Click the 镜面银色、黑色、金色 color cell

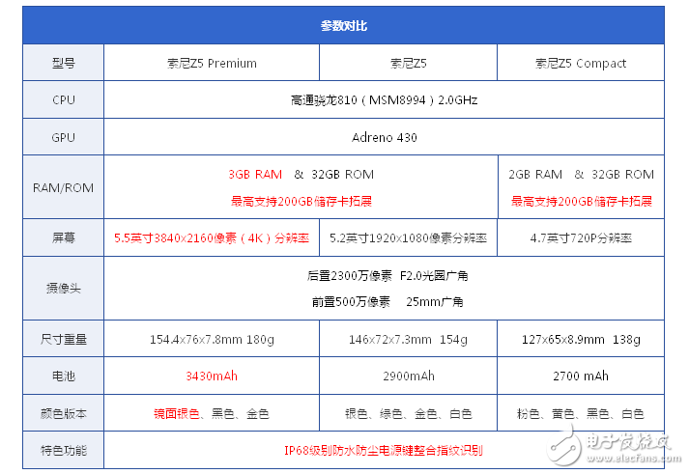(212, 413)
